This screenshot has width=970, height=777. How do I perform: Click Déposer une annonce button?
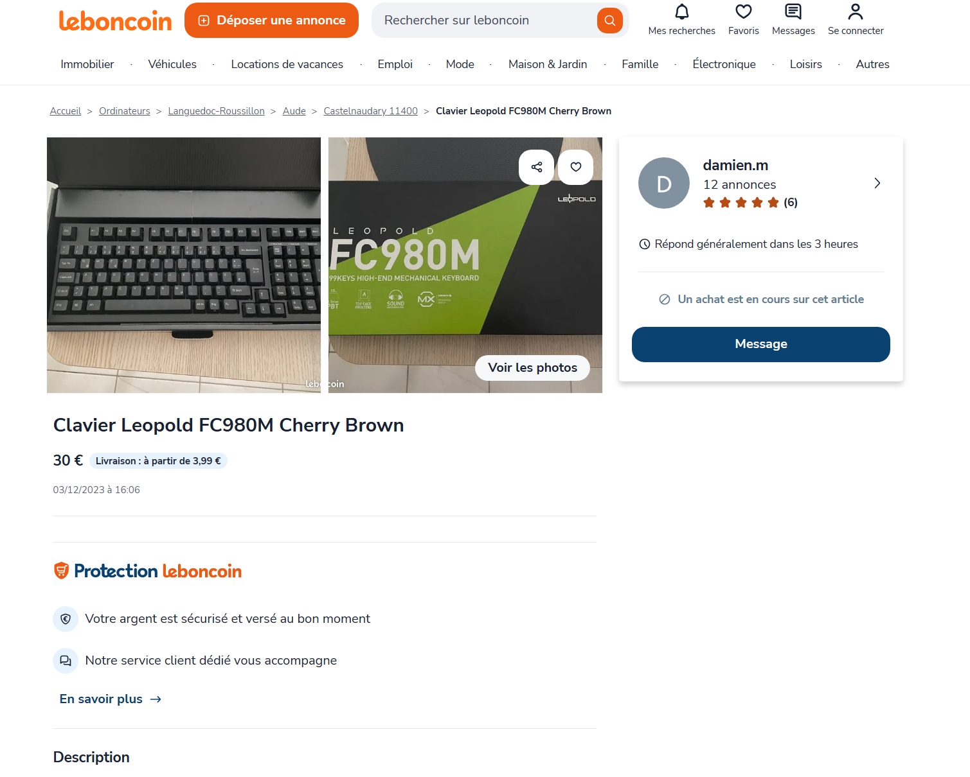point(271,21)
